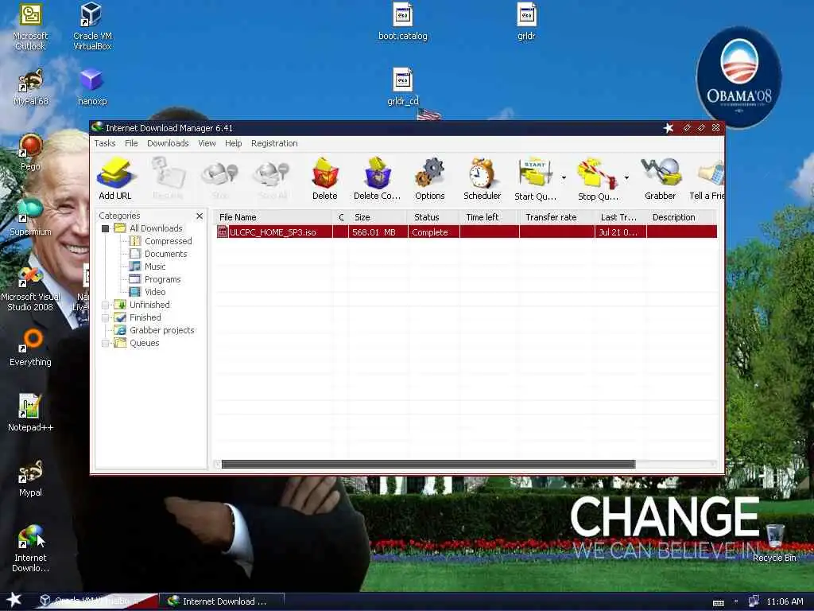Click the horizontal scrollbar of download list

click(428, 464)
